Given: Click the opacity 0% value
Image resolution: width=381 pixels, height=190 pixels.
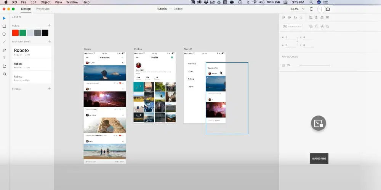Looking at the screenshot, I should click(288, 65).
